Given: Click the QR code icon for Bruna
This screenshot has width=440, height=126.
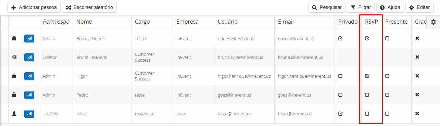Looking at the screenshot, I should [14, 57].
